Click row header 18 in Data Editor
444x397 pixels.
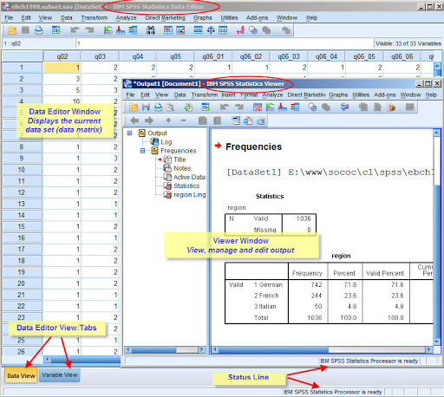point(22,261)
